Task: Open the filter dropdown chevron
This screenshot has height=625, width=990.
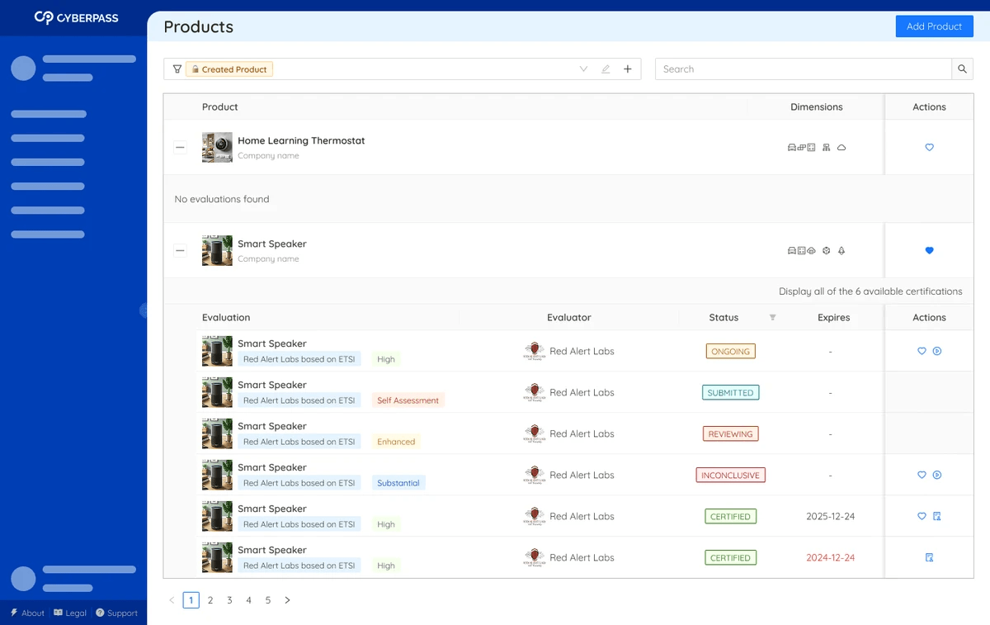Action: [x=583, y=69]
